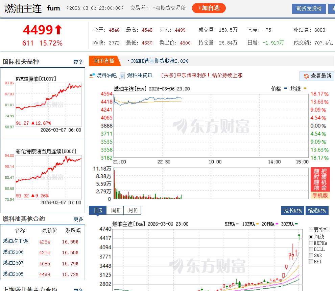Click the 最低 4330 value

(147, 43)
